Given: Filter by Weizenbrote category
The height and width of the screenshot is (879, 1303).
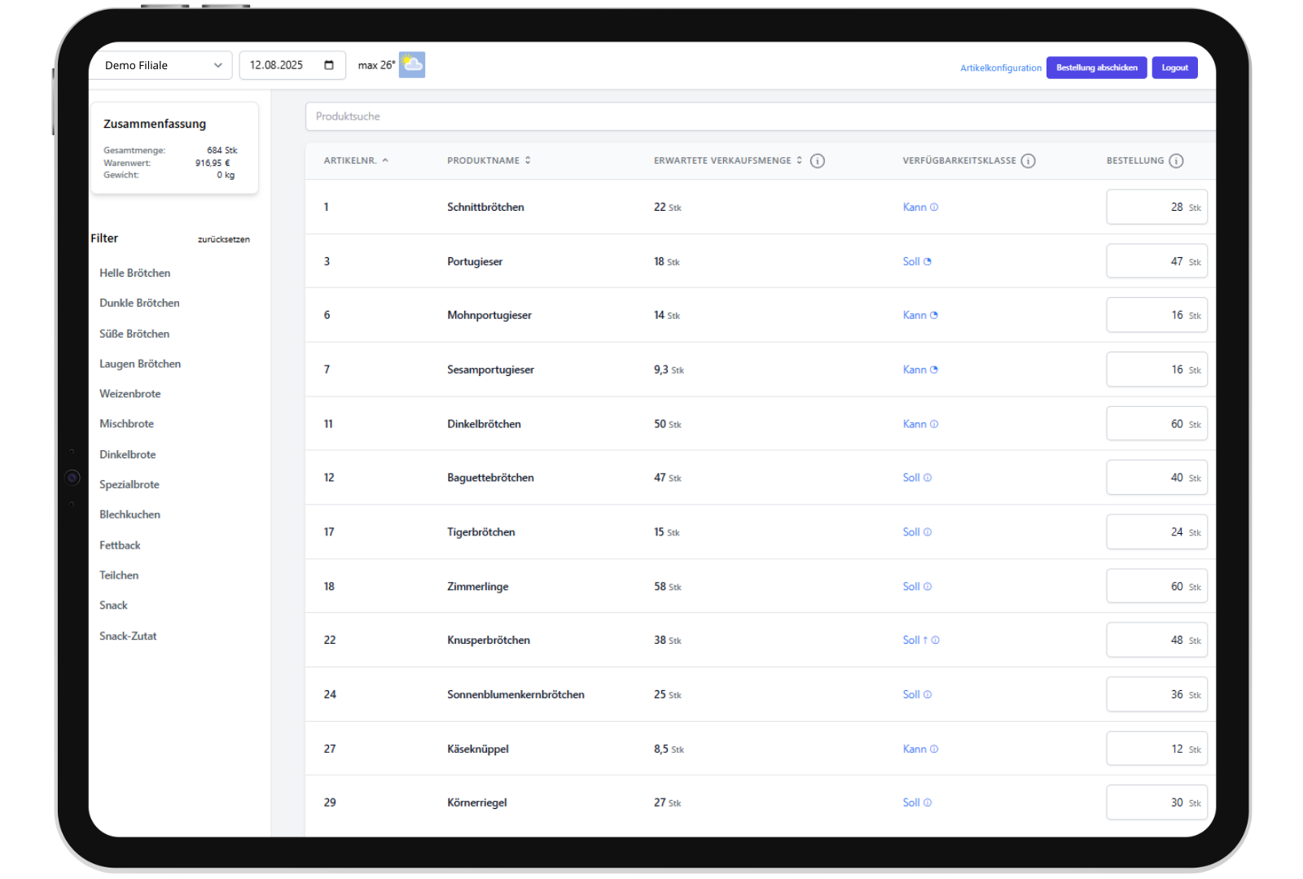Looking at the screenshot, I should pos(130,394).
